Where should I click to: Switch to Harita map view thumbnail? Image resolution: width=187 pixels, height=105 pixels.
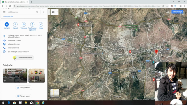(55, 93)
